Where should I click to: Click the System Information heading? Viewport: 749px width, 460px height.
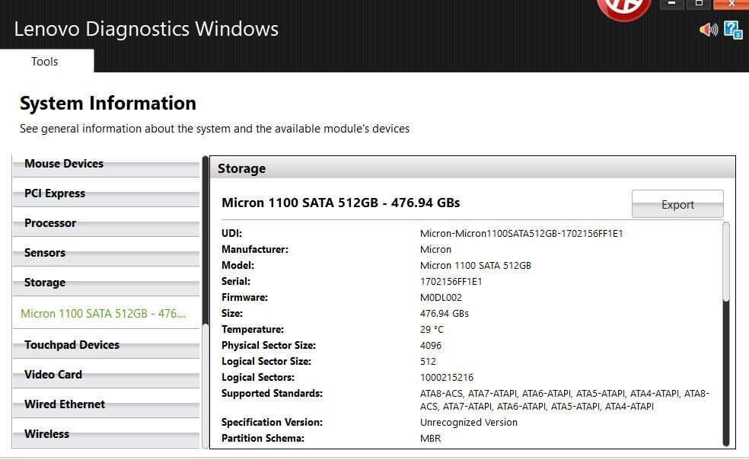[108, 104]
